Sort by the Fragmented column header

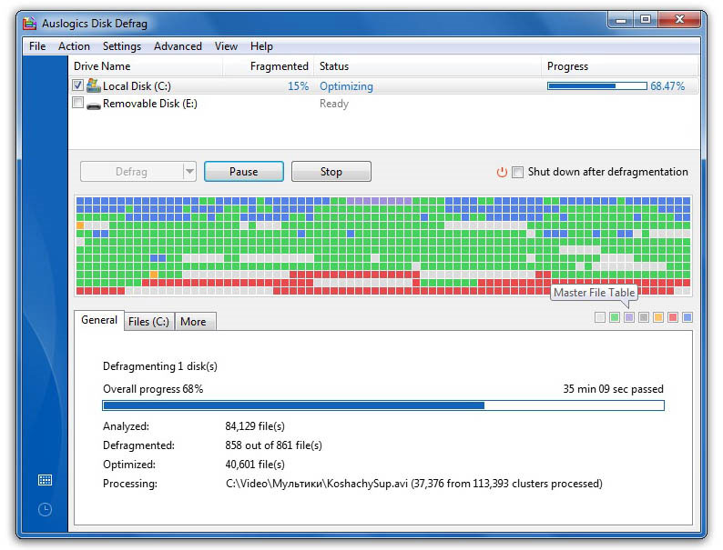coord(269,66)
